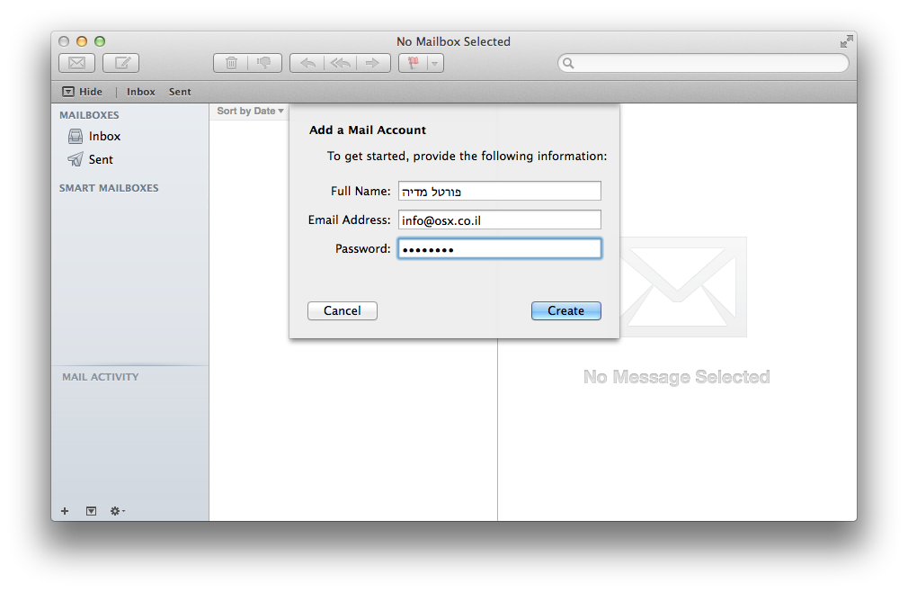The width and height of the screenshot is (908, 592).
Task: Click the Reply arrow icon
Action: point(307,63)
